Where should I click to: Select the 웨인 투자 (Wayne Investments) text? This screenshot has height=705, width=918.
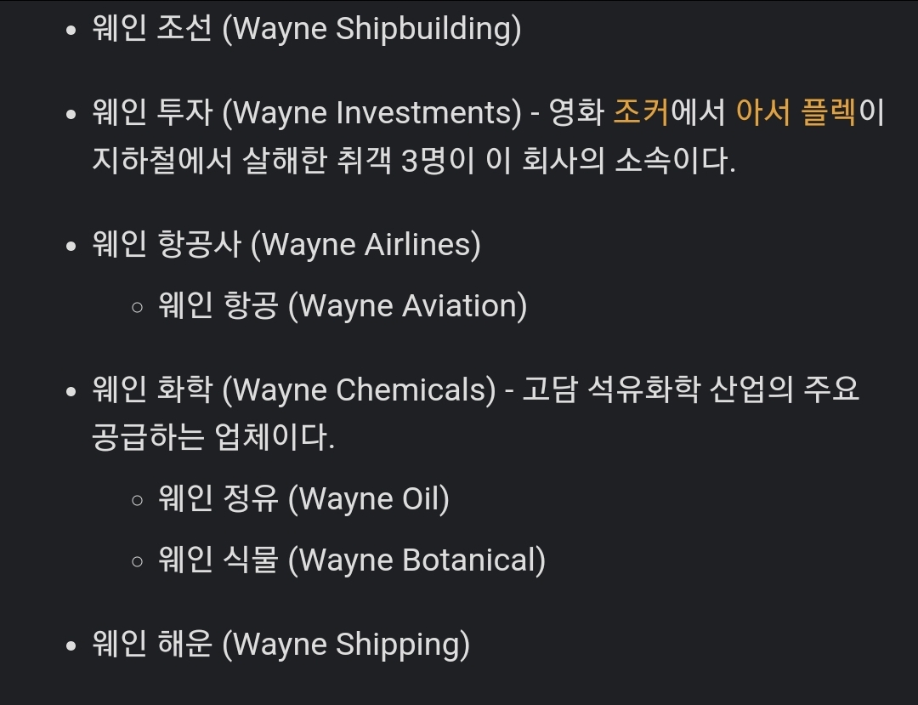point(306,113)
